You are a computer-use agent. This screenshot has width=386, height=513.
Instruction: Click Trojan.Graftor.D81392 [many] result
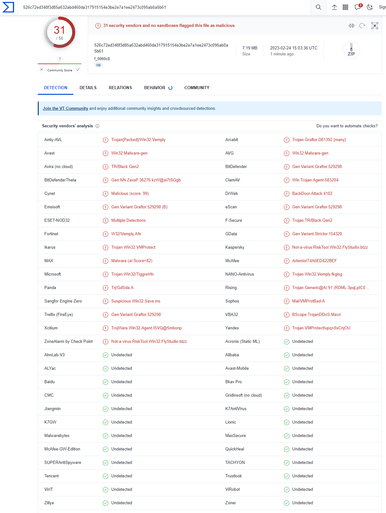[319, 140]
